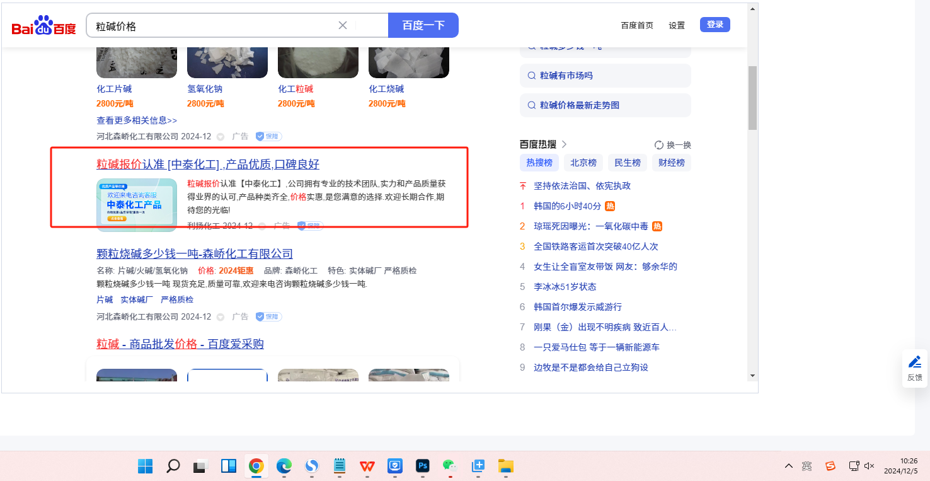
Task: Open pinned topic 坚持依法治国、依宪执政
Action: [x=582, y=186]
